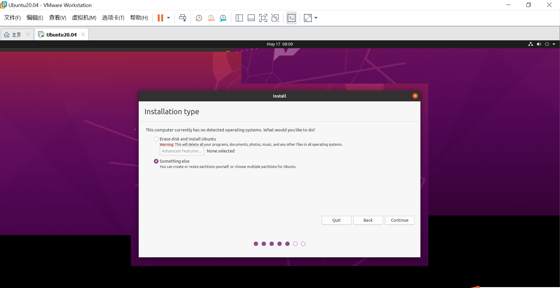Viewport: 560px width, 288px height.
Task: Select the Something else partitioning option
Action: (x=156, y=161)
